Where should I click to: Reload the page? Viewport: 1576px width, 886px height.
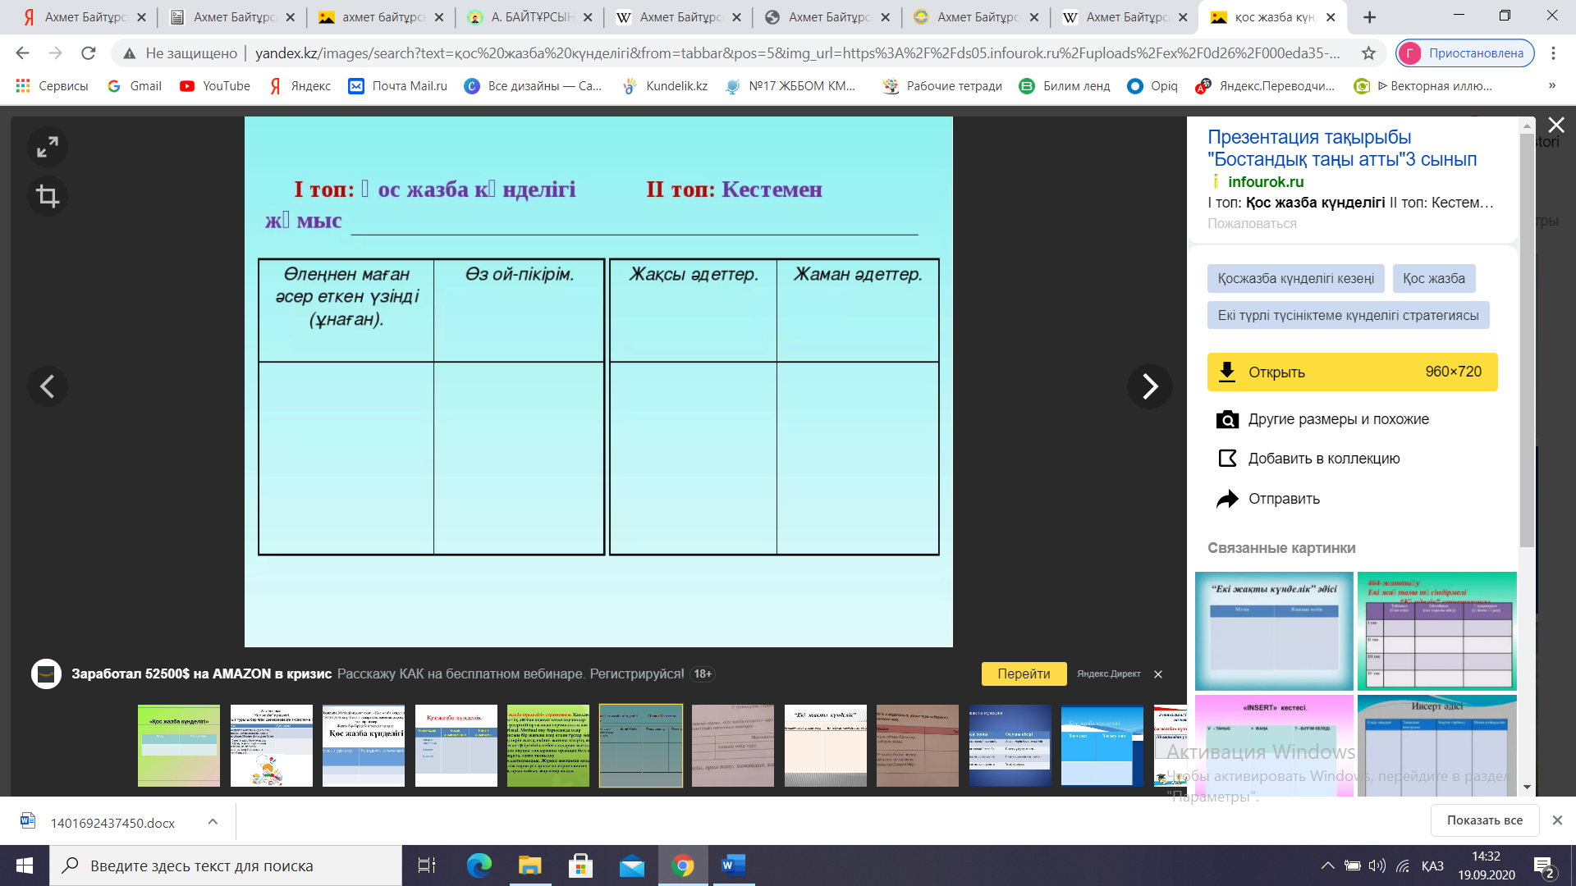tap(89, 53)
